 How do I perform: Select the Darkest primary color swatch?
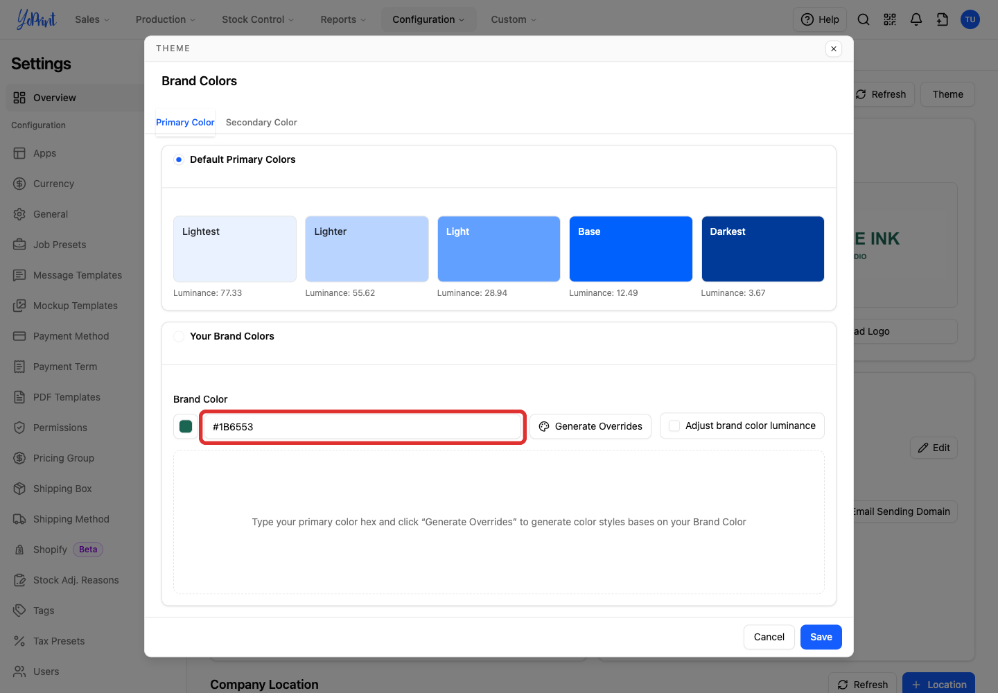[x=762, y=249]
